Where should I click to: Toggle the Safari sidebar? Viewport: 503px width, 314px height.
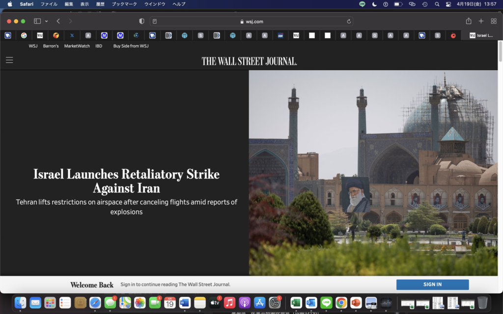tap(37, 21)
